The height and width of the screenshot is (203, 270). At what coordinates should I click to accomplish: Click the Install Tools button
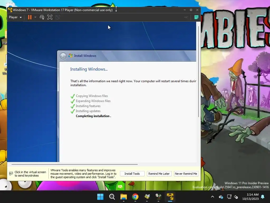(132, 174)
